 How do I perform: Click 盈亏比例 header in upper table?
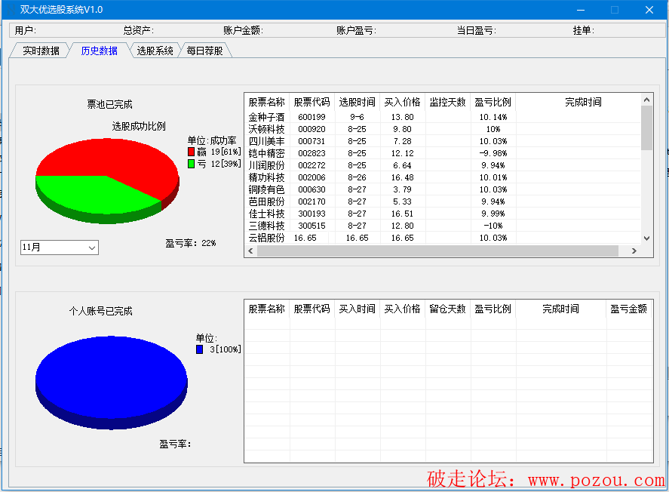pyautogui.click(x=493, y=102)
